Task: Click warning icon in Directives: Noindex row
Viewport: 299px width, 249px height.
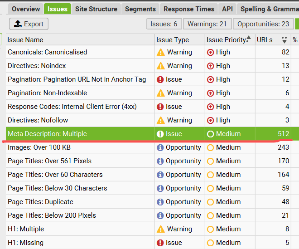Action: tap(161, 66)
